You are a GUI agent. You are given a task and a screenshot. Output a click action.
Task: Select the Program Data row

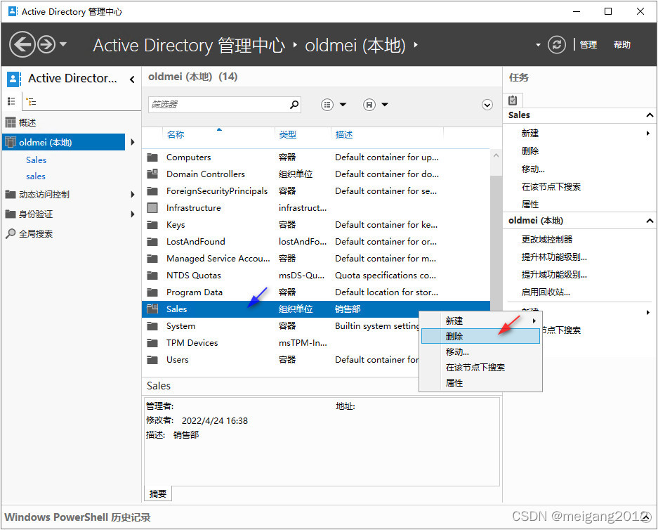coord(315,292)
